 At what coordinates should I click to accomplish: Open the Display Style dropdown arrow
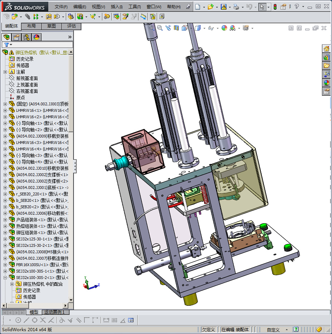coord(204,28)
